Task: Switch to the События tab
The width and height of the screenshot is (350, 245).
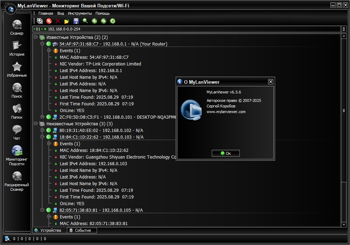Action: click(x=82, y=230)
